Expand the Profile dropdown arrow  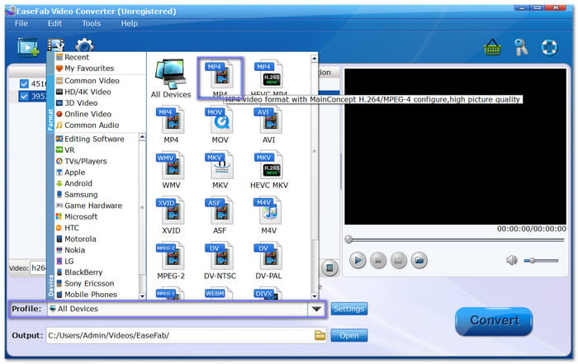click(x=315, y=310)
